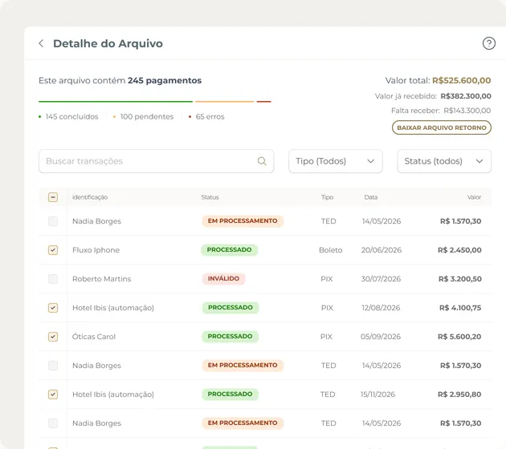This screenshot has height=449, width=506.
Task: Uncheck the Hotel Ibis 12/08/2026 row checkbox
Action: [53, 308]
